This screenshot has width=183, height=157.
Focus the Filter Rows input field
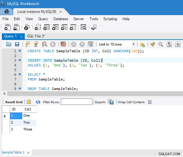pyautogui.click(x=77, y=102)
